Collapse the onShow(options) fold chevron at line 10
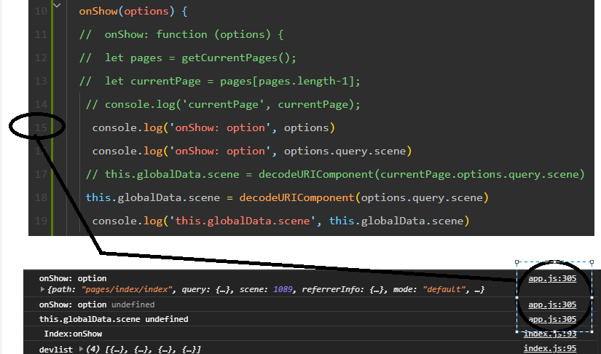Viewport: 601px width, 354px height. 57,5
